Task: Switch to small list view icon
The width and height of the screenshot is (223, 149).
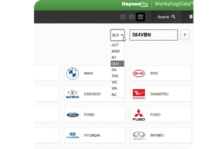Action: point(123,17)
